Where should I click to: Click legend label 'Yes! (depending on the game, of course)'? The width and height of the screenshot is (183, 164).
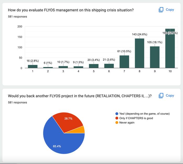coord(144,114)
